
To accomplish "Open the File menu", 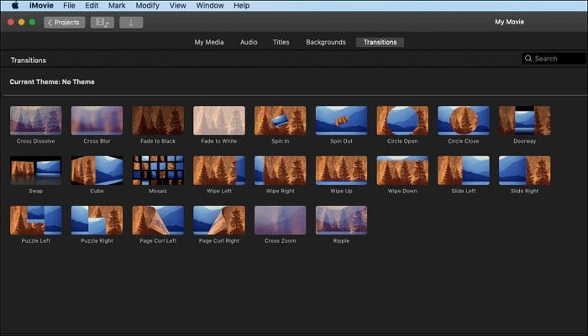I will pos(69,5).
